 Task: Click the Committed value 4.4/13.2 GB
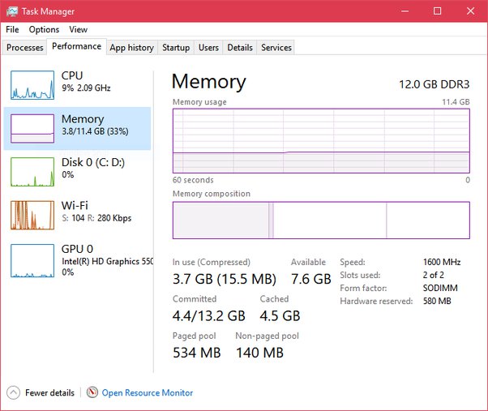pos(209,316)
